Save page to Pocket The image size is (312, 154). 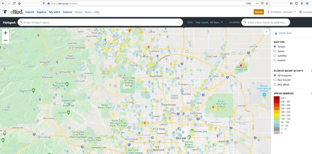(x=262, y=3)
